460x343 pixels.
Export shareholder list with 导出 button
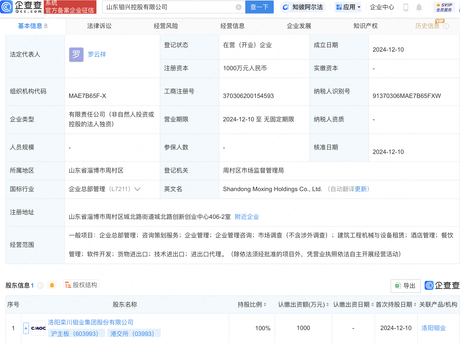[405, 286]
